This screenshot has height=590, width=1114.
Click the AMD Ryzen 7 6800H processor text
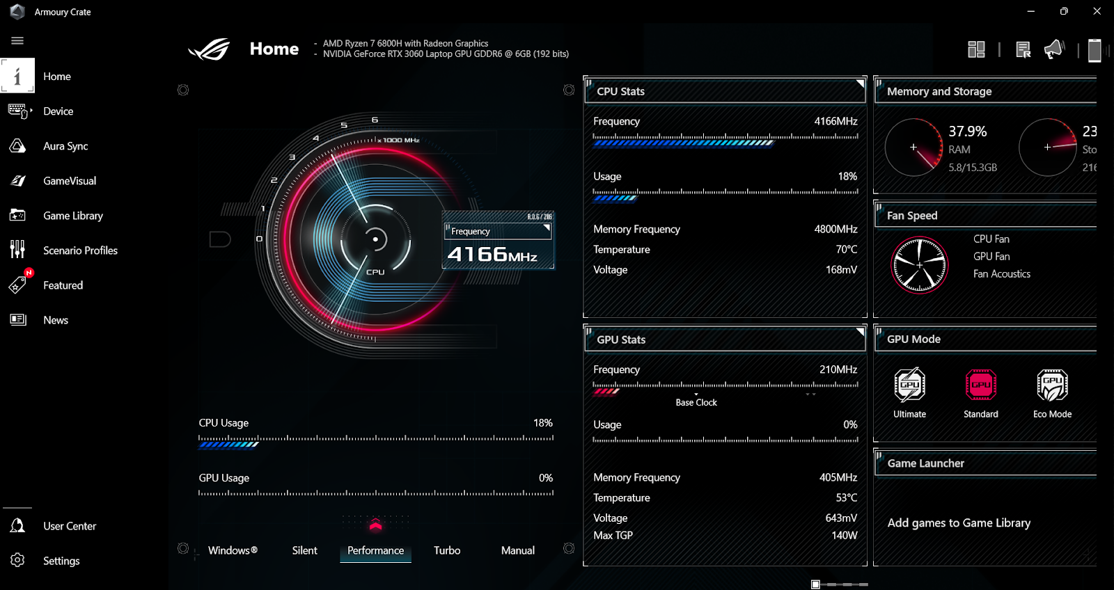(405, 43)
